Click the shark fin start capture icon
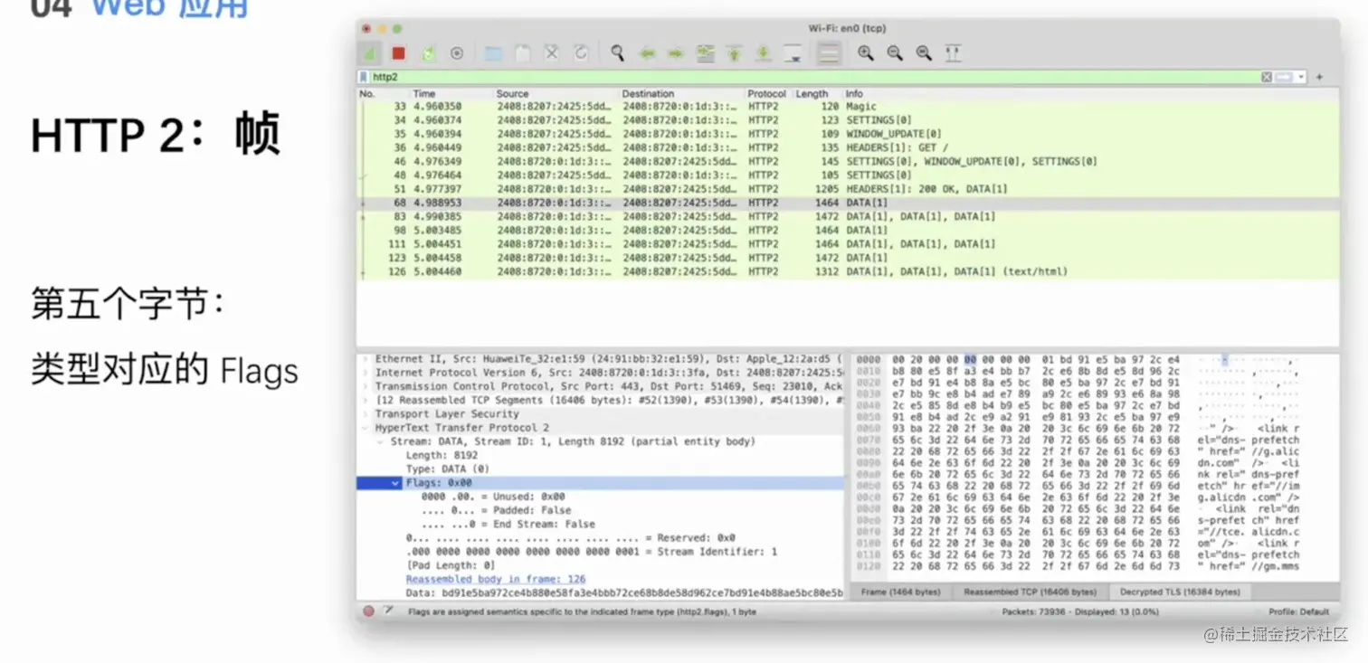The height and width of the screenshot is (663, 1368). click(370, 53)
